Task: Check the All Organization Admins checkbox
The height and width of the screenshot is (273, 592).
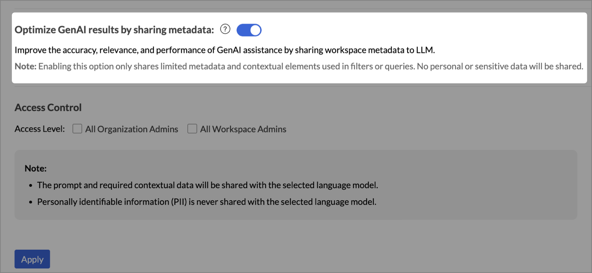Action: point(77,129)
